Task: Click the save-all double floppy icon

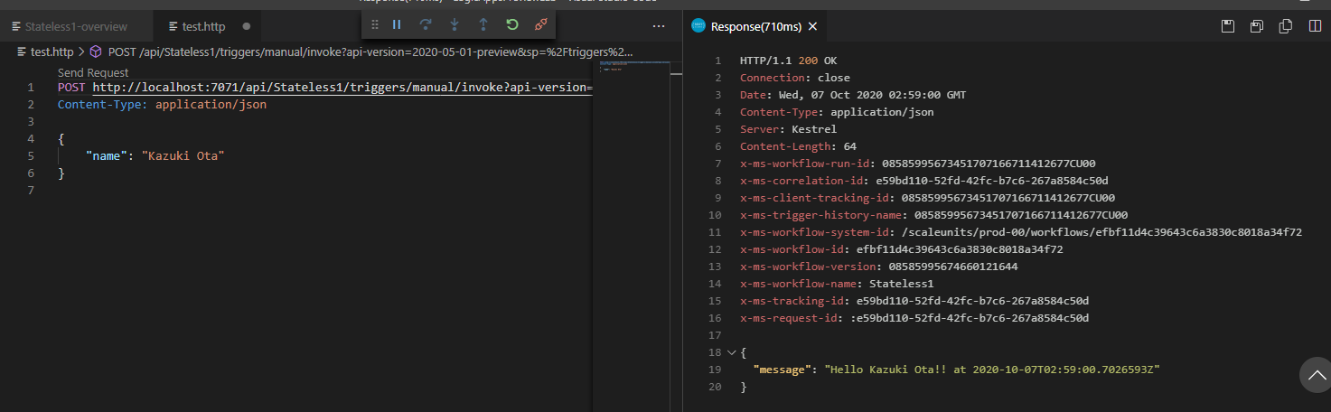Action: [1257, 26]
